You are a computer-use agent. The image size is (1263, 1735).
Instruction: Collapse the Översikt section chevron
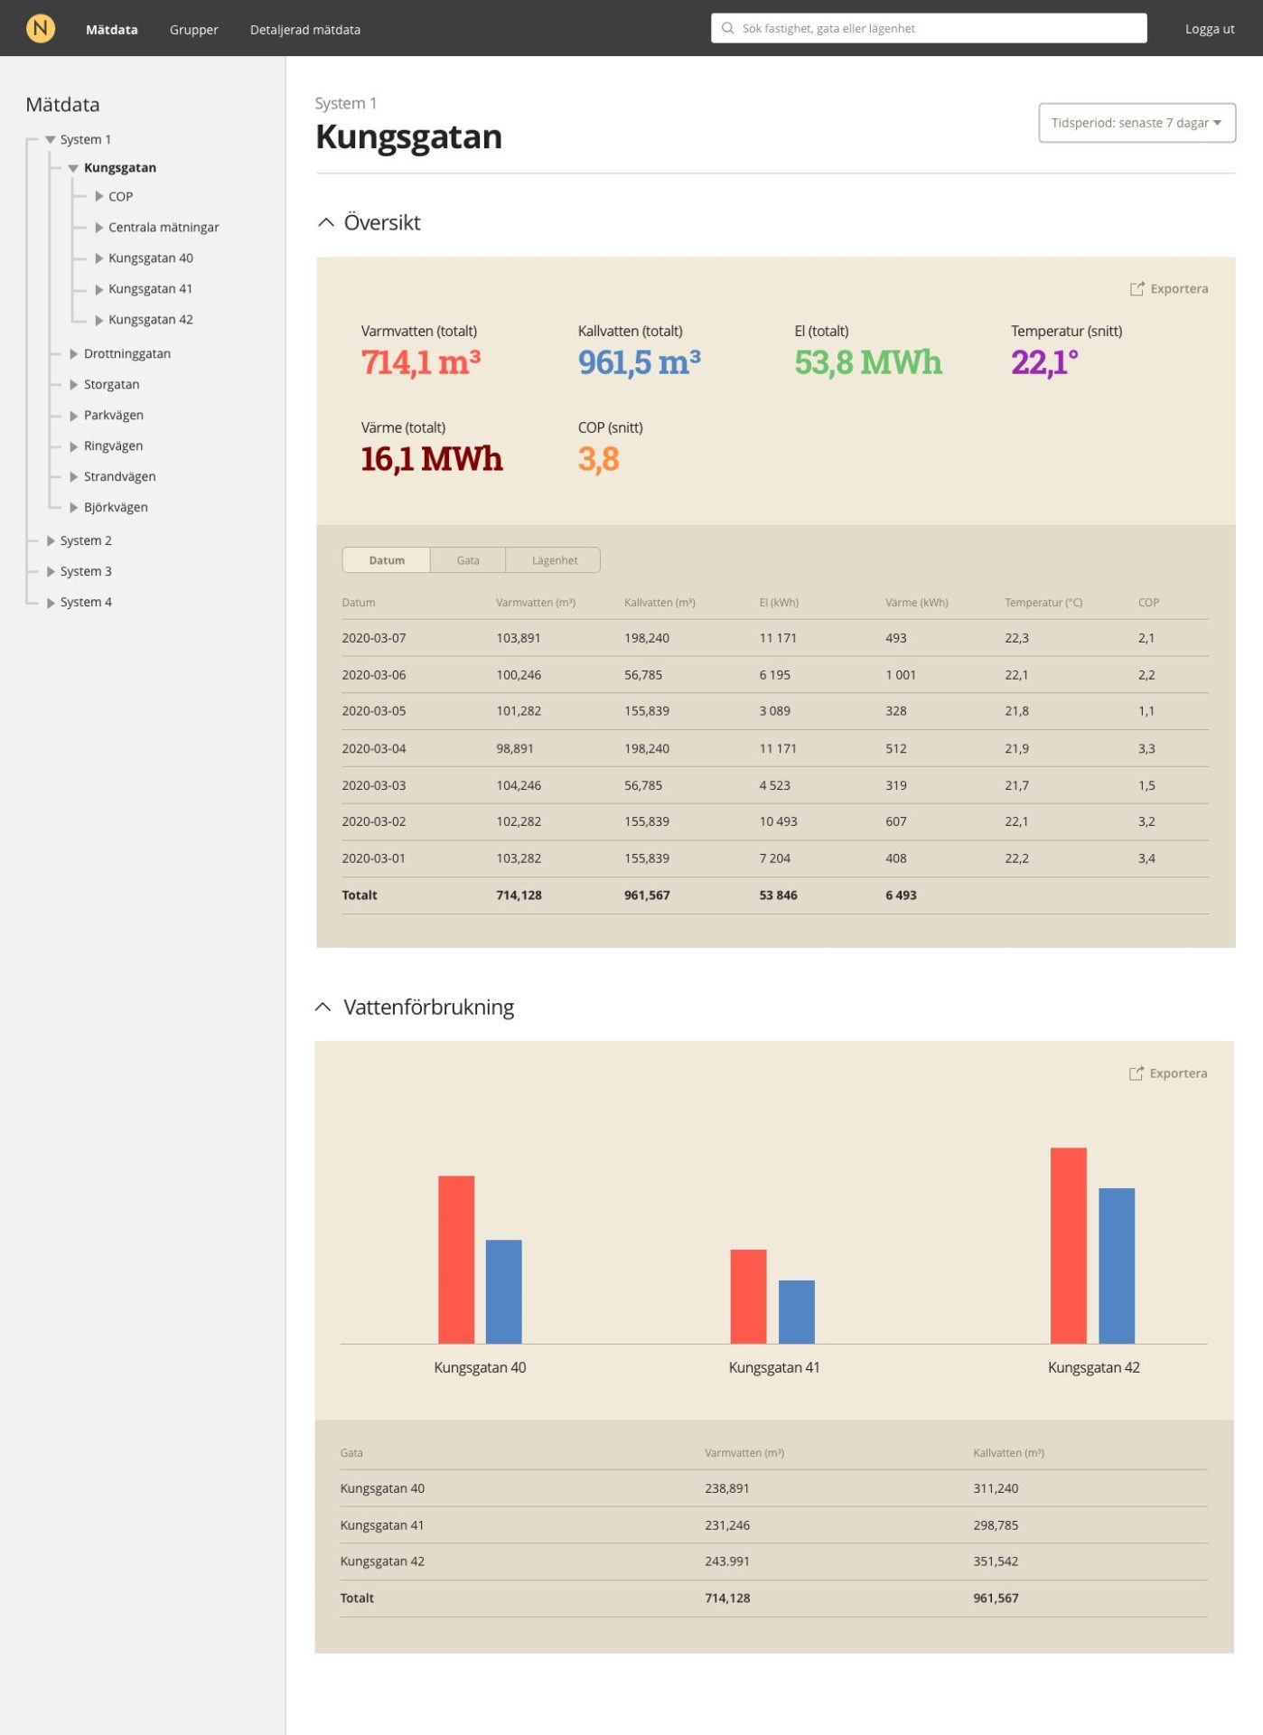[326, 222]
